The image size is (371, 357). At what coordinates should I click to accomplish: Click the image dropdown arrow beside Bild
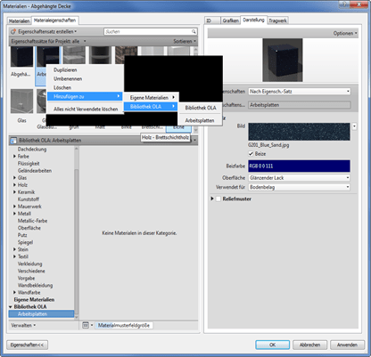tap(354, 126)
